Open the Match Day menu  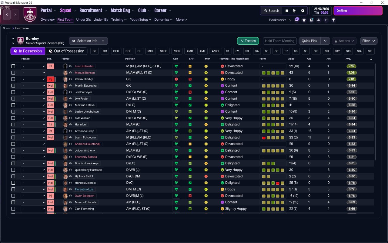click(122, 11)
